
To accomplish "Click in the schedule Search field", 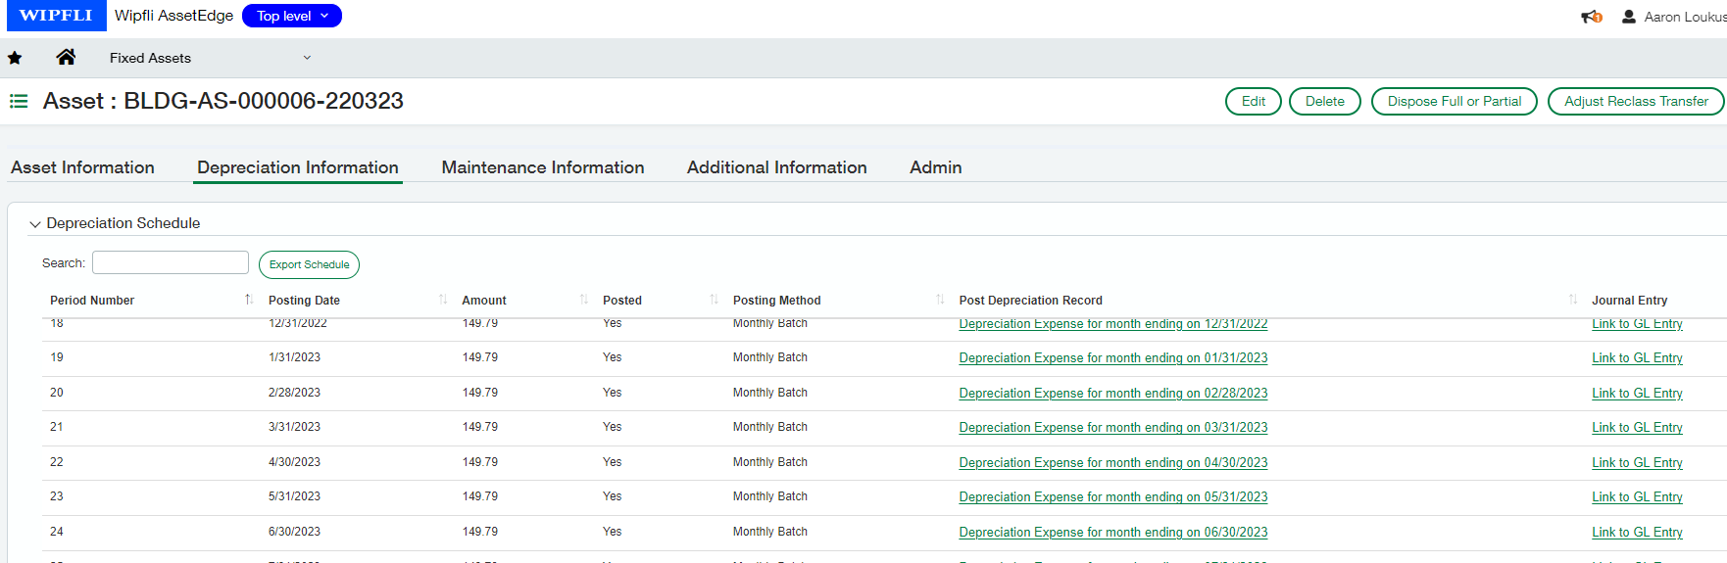I will (171, 262).
